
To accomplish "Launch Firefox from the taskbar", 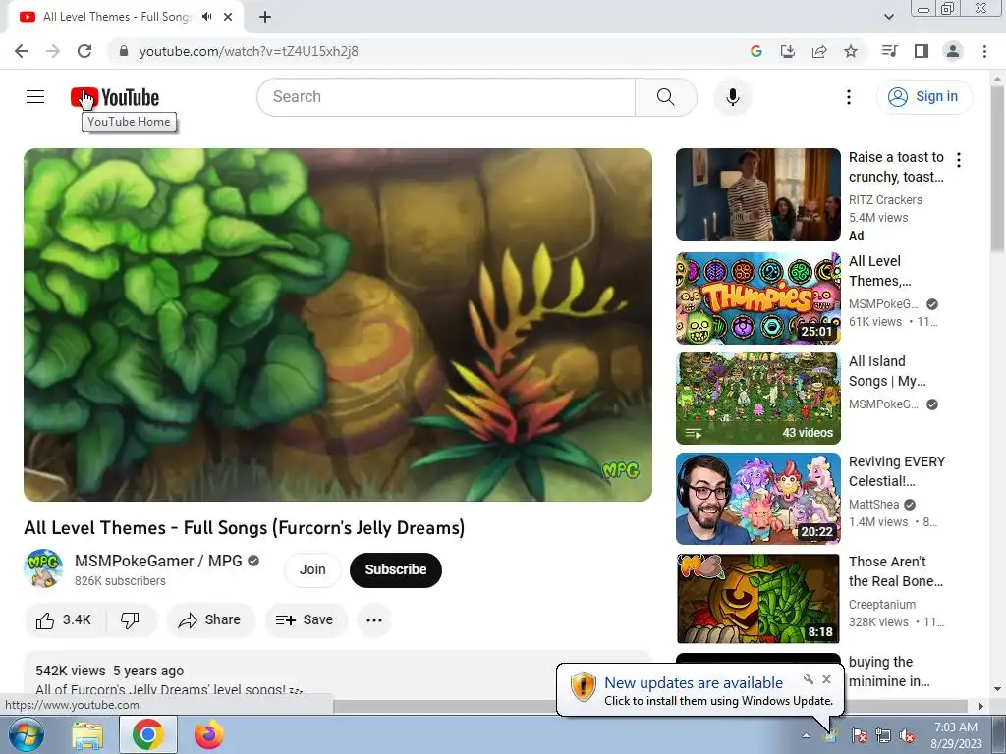I will point(209,734).
